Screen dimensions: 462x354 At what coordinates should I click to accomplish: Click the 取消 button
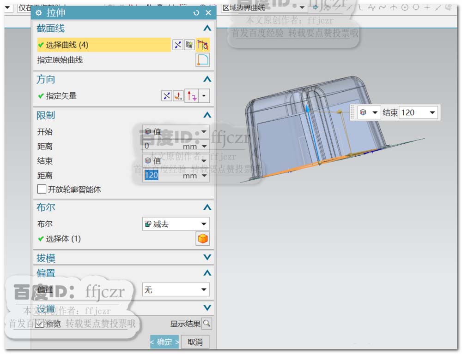click(195, 342)
